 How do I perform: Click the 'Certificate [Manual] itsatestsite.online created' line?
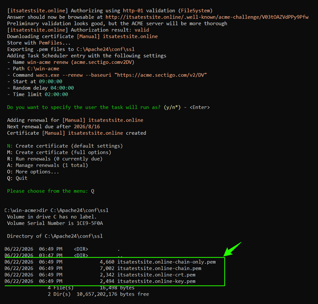[77, 133]
